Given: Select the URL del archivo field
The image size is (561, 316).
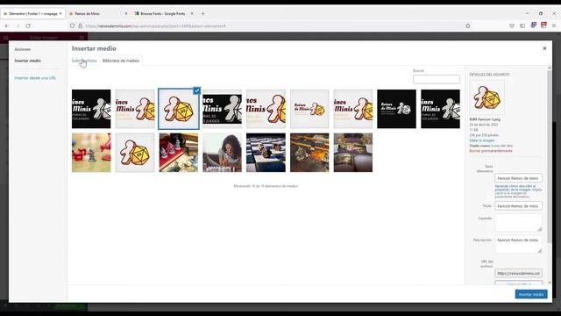Looking at the screenshot, I should [518, 273].
